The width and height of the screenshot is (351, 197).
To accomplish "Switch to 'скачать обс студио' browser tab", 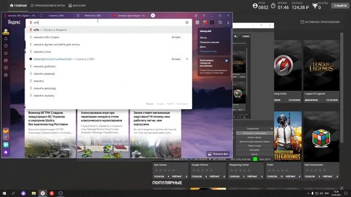I will (20, 16).
